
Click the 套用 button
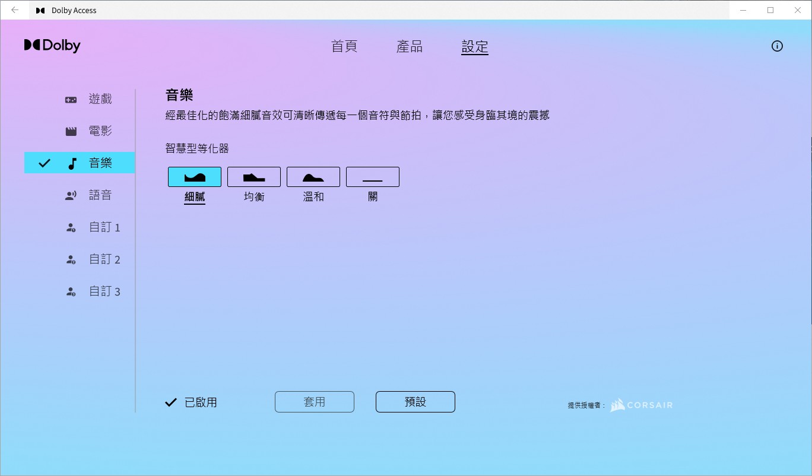(x=315, y=402)
